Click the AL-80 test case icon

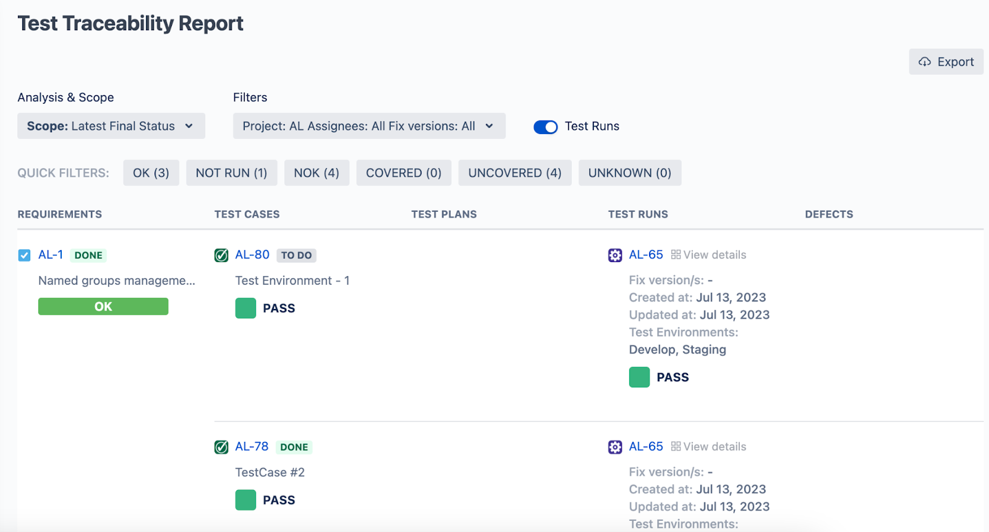tap(221, 255)
